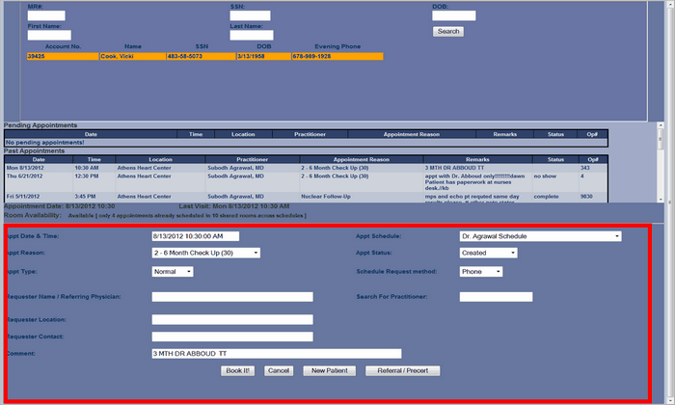Image resolution: width=675 pixels, height=405 pixels.
Task: Open Referral / Precert
Action: pyautogui.click(x=402, y=370)
